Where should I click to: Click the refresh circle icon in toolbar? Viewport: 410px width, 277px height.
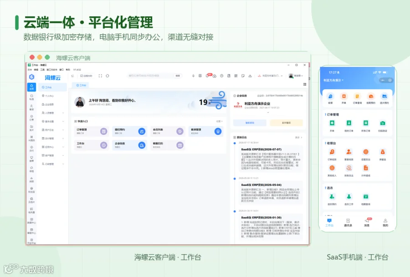[107, 76]
